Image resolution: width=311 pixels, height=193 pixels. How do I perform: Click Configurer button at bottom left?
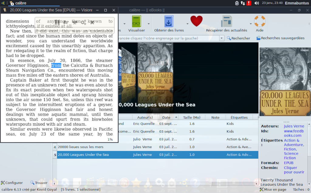12,183
